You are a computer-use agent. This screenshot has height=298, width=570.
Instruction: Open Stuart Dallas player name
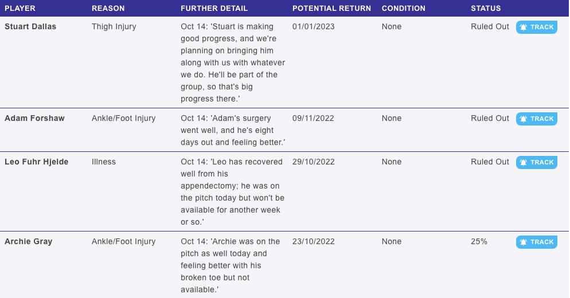[x=30, y=26]
